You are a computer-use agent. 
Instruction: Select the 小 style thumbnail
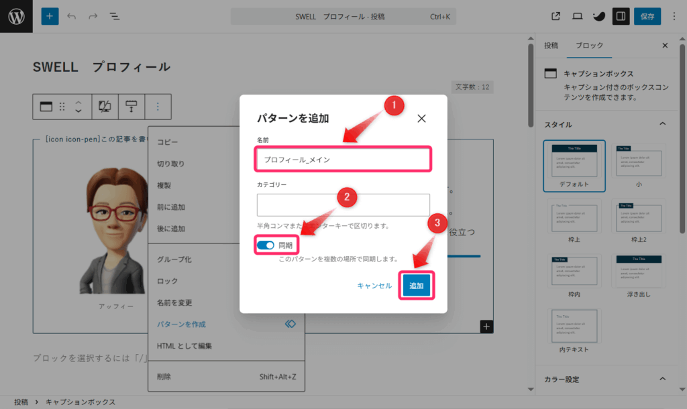pyautogui.click(x=639, y=166)
